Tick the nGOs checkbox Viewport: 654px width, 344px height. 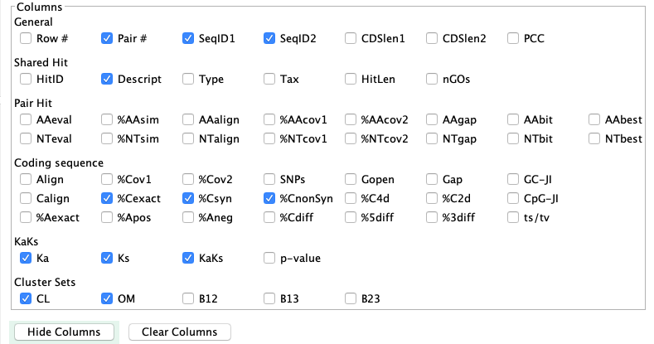click(x=432, y=80)
